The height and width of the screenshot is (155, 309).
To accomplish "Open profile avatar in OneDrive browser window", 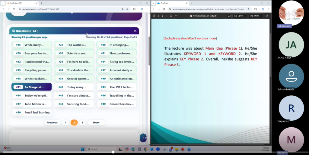I will coord(263,9).
